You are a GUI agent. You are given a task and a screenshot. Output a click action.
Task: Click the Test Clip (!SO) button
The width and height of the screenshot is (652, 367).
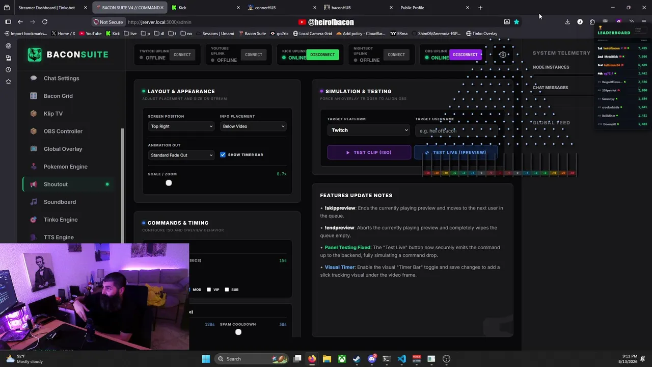point(369,152)
